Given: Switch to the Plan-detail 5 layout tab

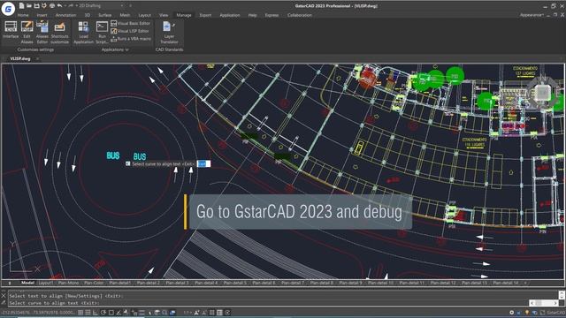Looking at the screenshot, I should pyautogui.click(x=234, y=283).
